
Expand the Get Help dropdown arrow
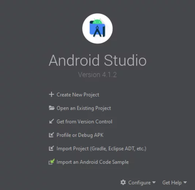[185, 182]
